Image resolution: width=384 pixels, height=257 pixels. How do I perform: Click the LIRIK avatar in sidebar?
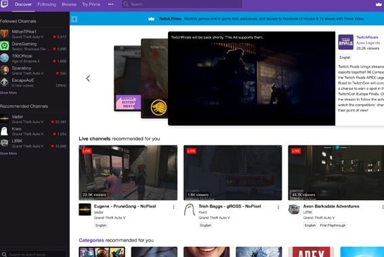pos(5,143)
